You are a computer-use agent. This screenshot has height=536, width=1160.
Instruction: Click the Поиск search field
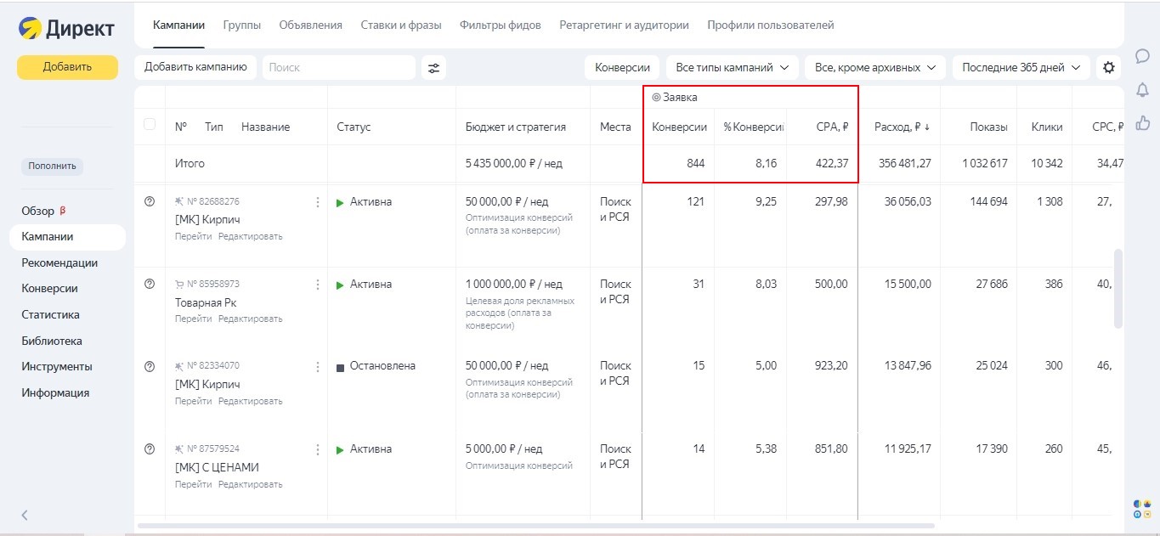click(338, 66)
